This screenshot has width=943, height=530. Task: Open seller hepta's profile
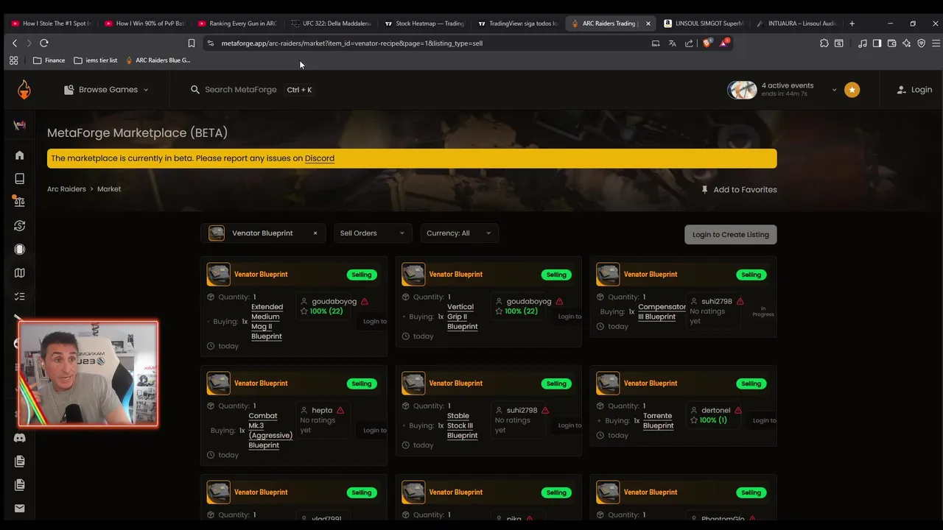(322, 411)
